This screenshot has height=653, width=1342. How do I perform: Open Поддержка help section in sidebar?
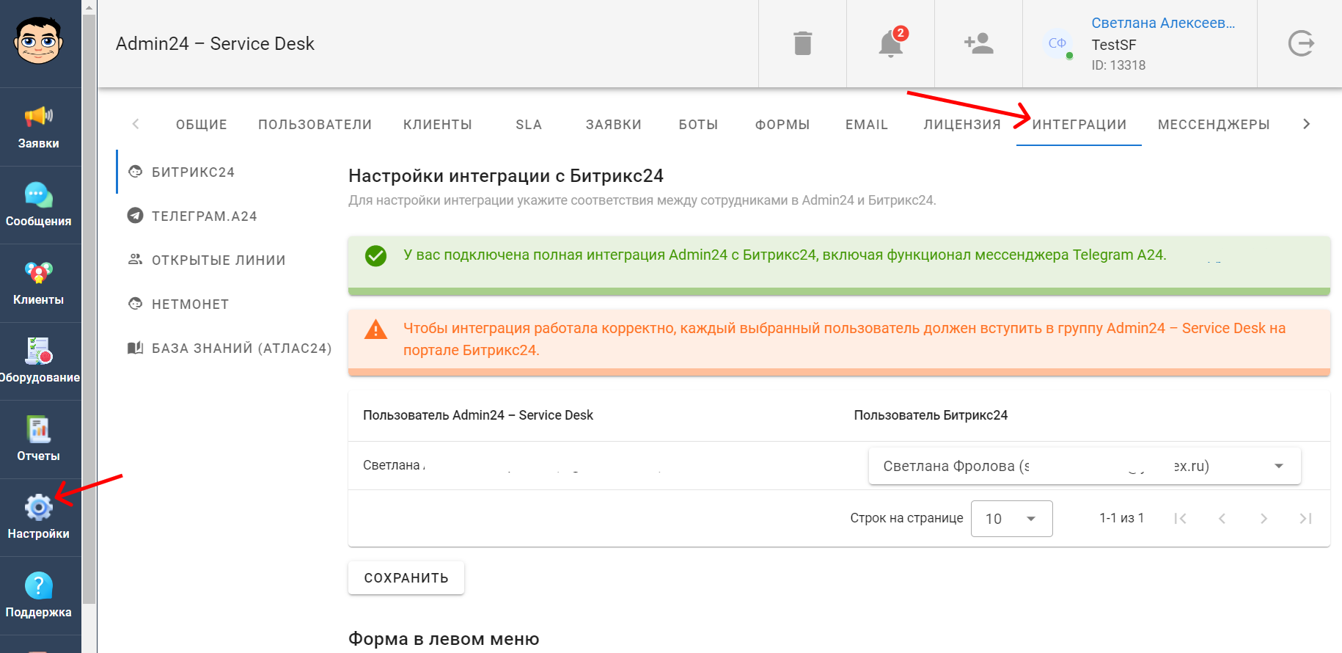[x=39, y=596]
